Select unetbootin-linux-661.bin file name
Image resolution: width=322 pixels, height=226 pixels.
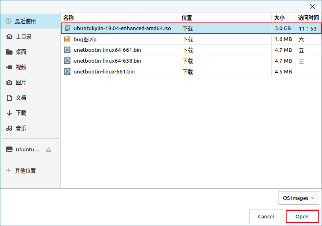[104, 72]
